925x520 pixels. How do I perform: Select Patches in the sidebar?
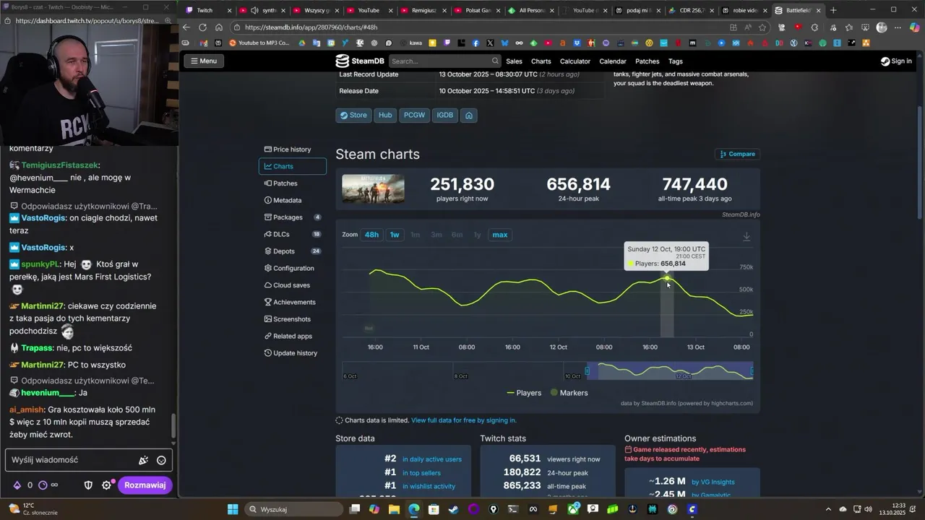(x=292, y=183)
